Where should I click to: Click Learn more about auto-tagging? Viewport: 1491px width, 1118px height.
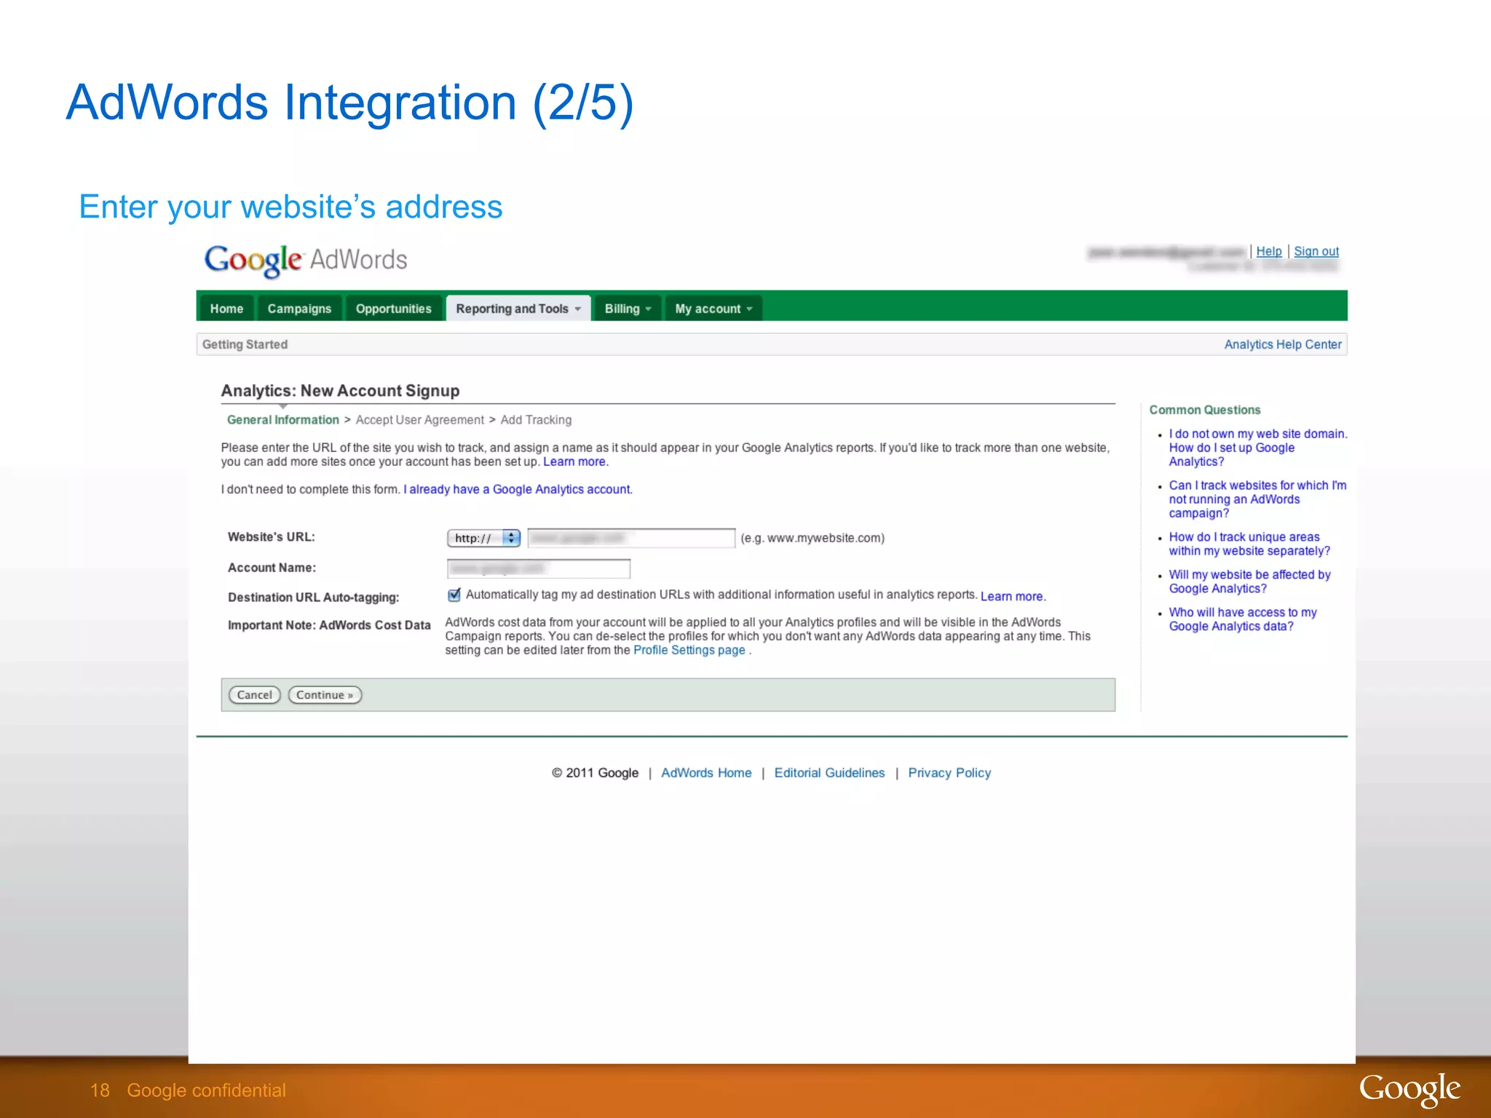1012,596
